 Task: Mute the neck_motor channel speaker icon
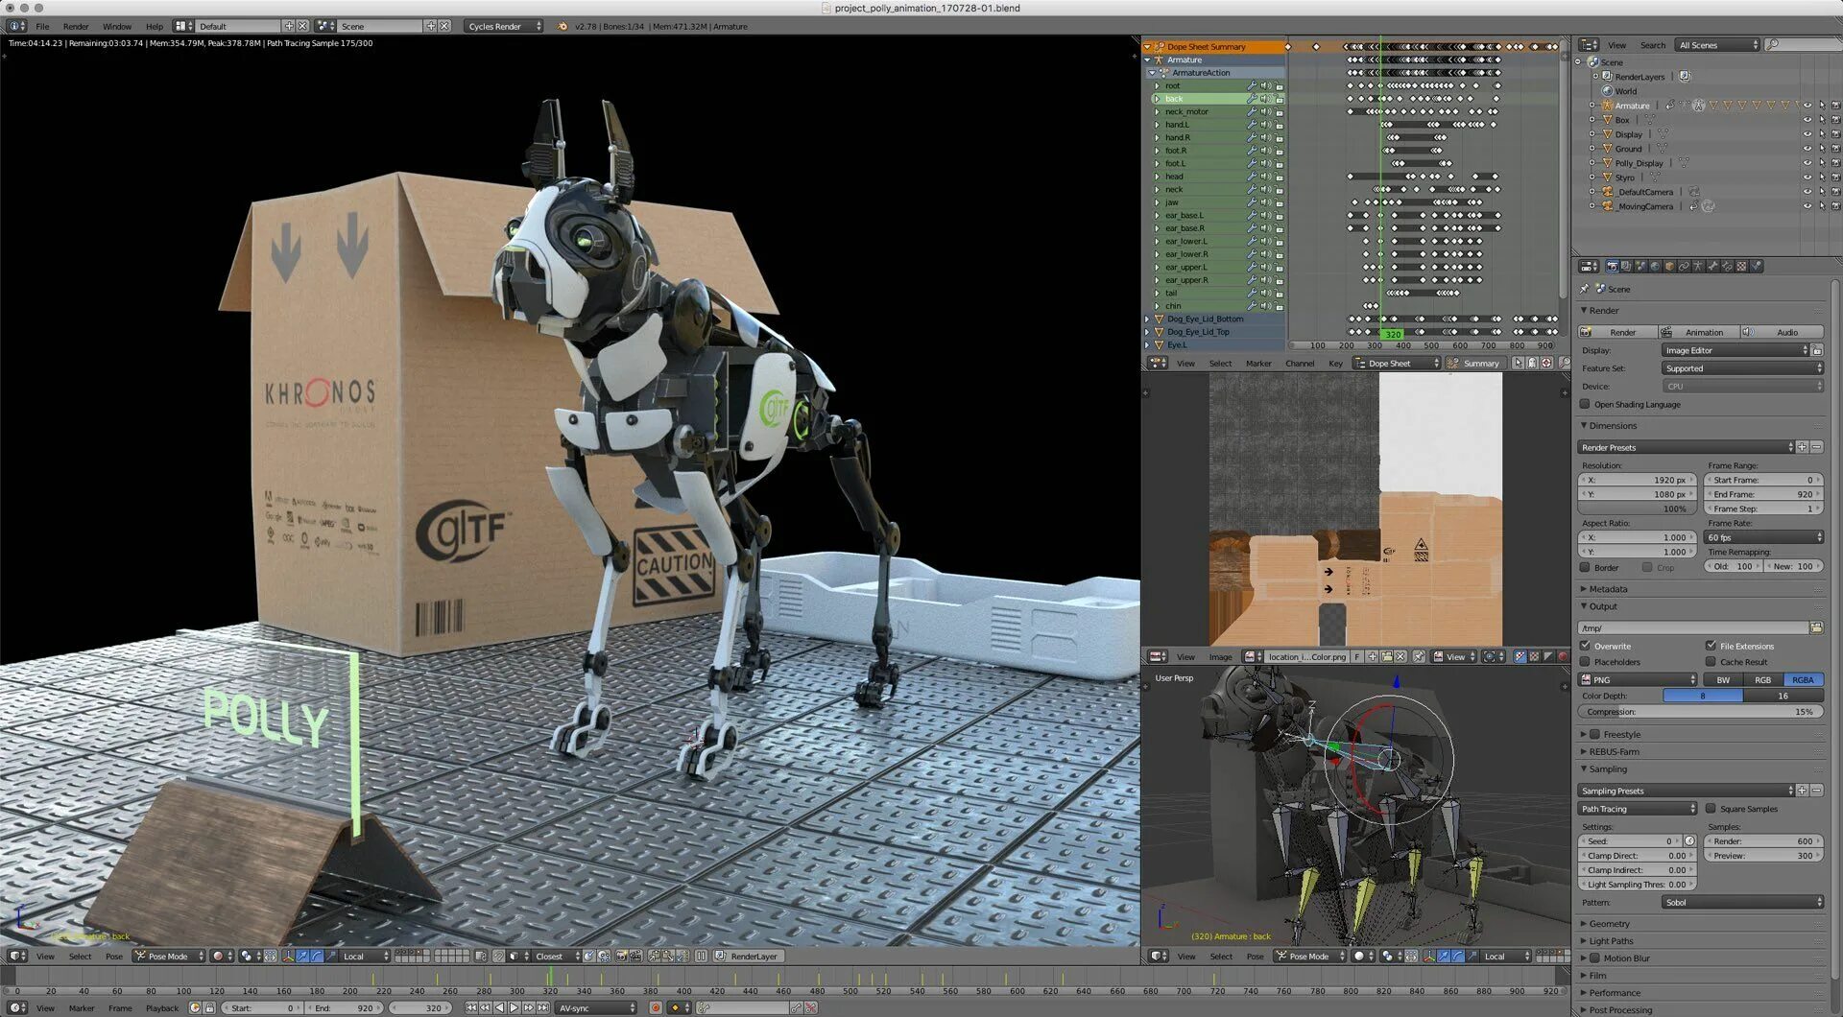[x=1266, y=111]
